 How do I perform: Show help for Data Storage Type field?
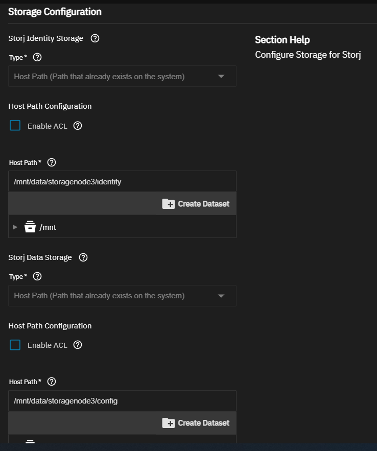(x=37, y=276)
